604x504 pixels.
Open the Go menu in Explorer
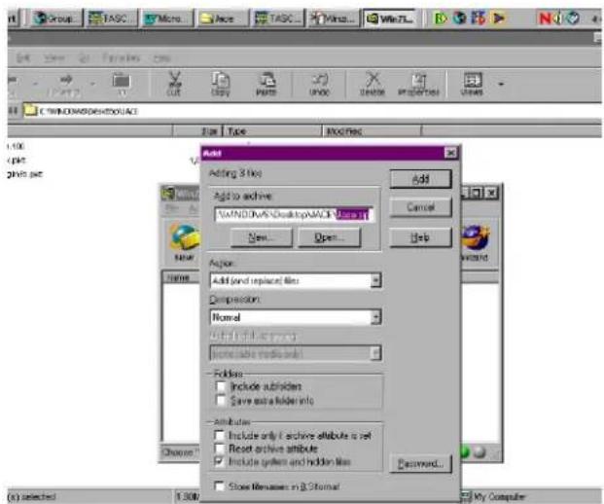tap(84, 58)
